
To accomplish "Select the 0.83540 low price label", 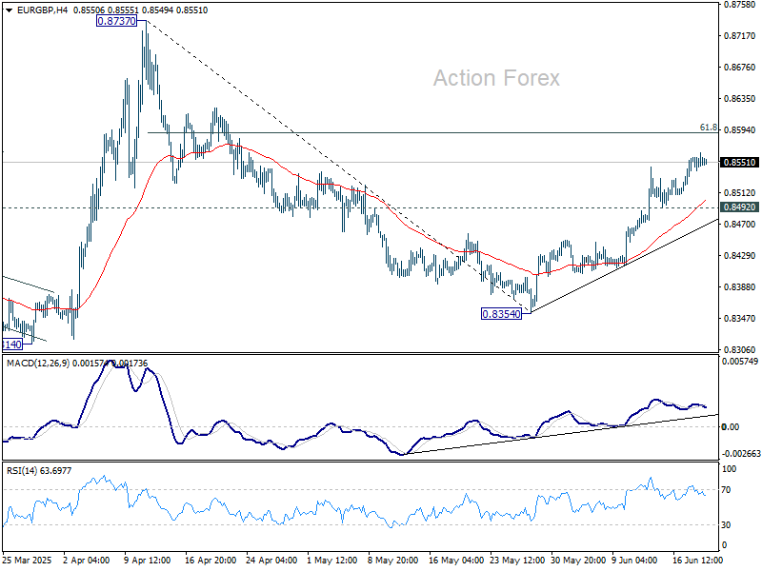I will point(502,314).
